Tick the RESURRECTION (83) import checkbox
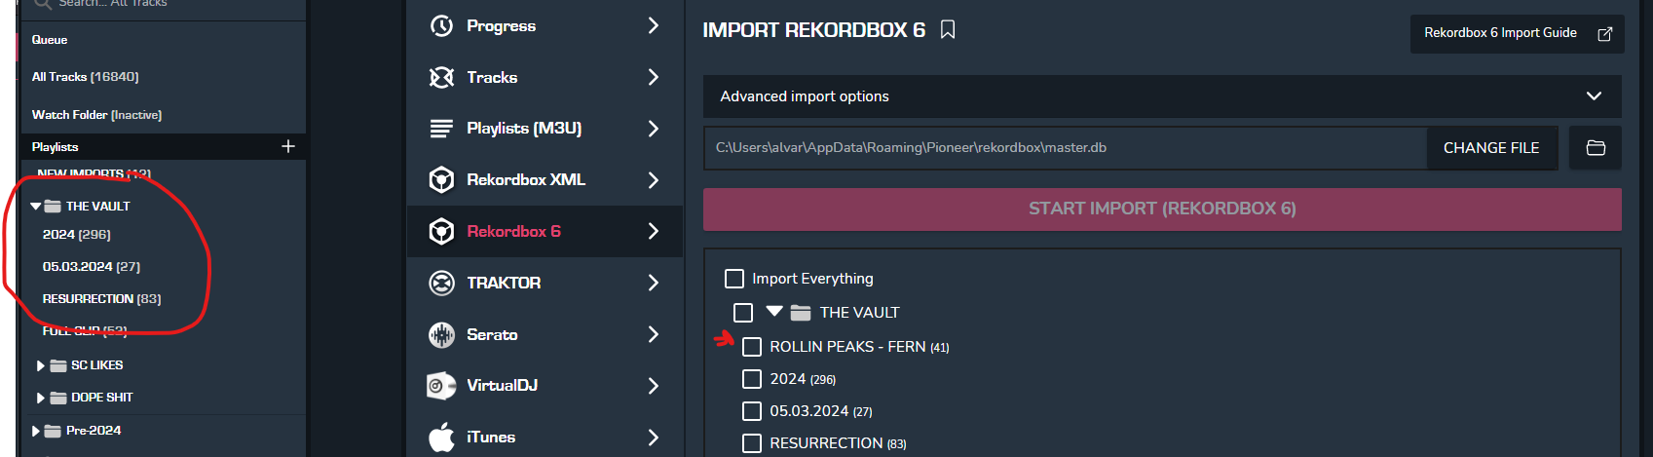 (752, 443)
